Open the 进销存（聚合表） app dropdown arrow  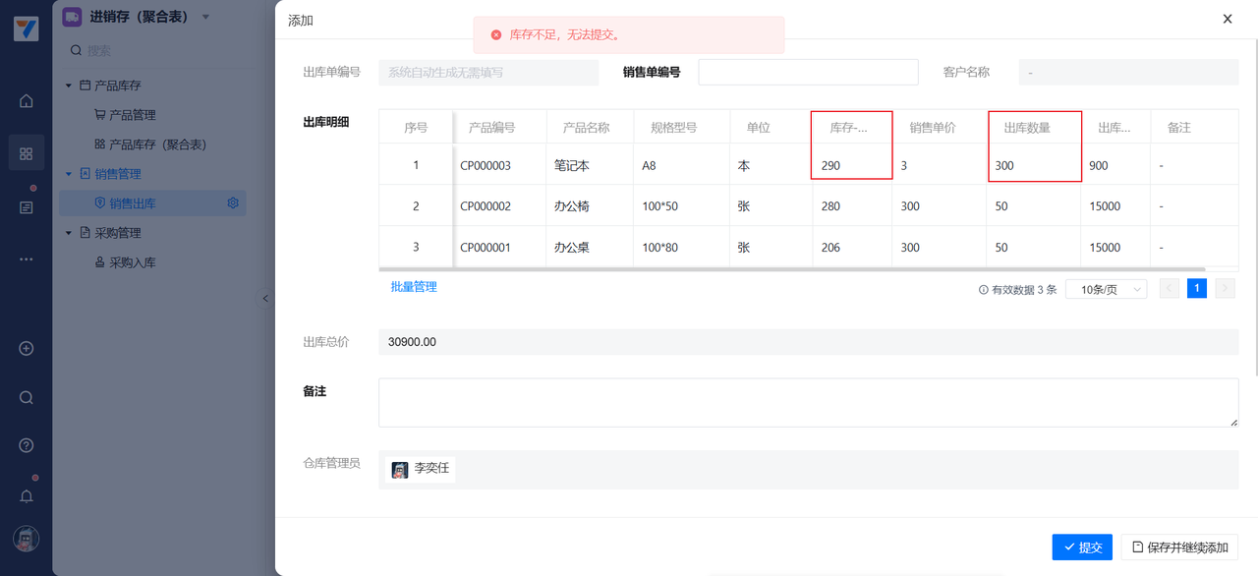tap(205, 17)
